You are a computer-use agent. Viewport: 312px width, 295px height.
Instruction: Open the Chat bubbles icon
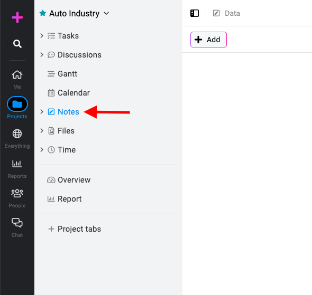[17, 223]
